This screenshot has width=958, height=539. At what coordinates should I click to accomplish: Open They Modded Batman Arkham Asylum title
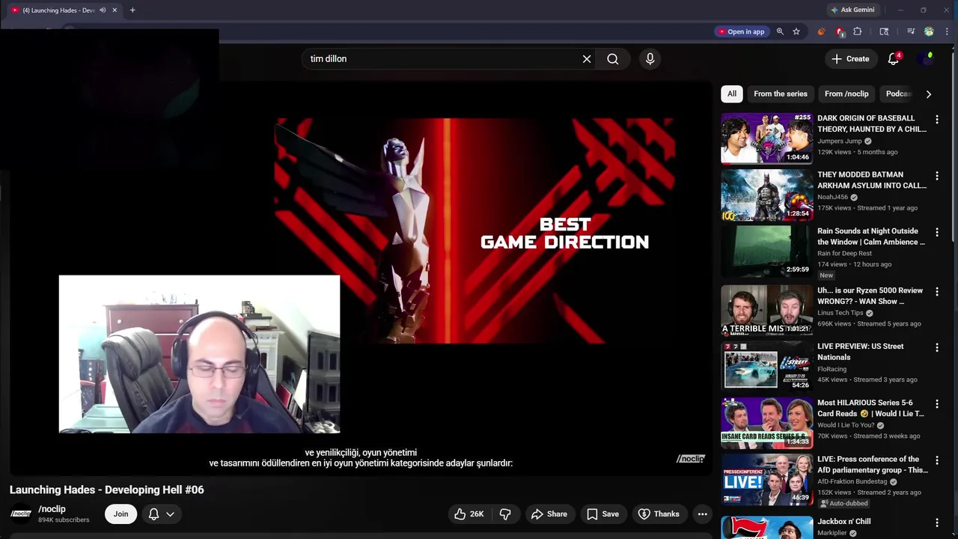872,180
